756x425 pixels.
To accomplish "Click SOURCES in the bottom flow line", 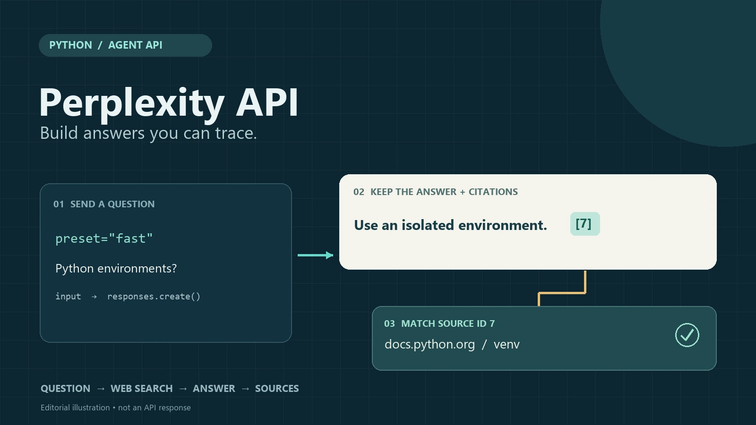I will coord(277,389).
